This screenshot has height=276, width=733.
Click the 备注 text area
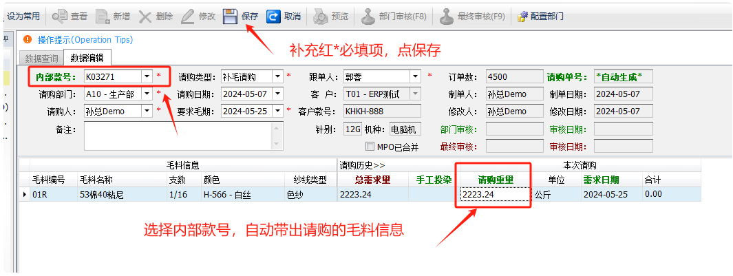pyautogui.click(x=178, y=136)
